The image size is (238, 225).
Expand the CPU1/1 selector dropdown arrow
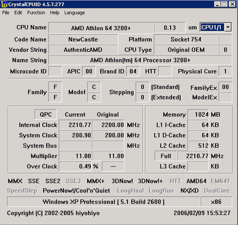click(228, 27)
